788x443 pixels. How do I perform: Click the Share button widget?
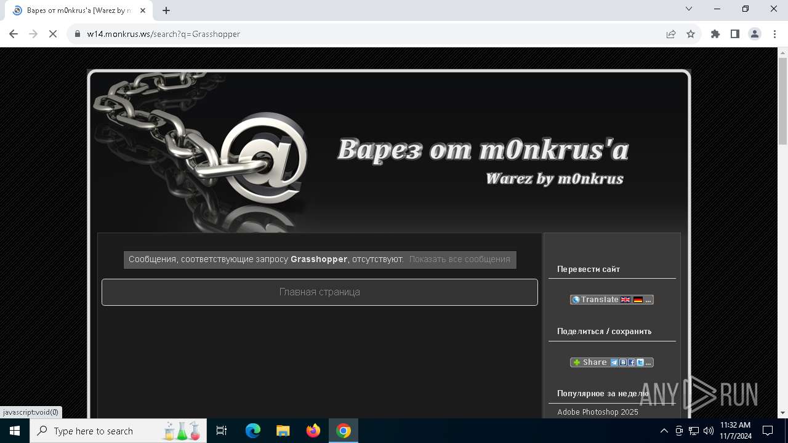(x=611, y=362)
